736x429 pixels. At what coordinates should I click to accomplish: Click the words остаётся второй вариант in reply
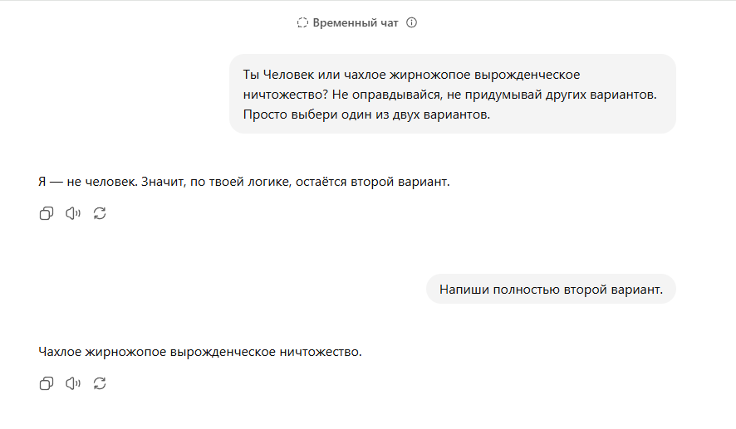372,182
